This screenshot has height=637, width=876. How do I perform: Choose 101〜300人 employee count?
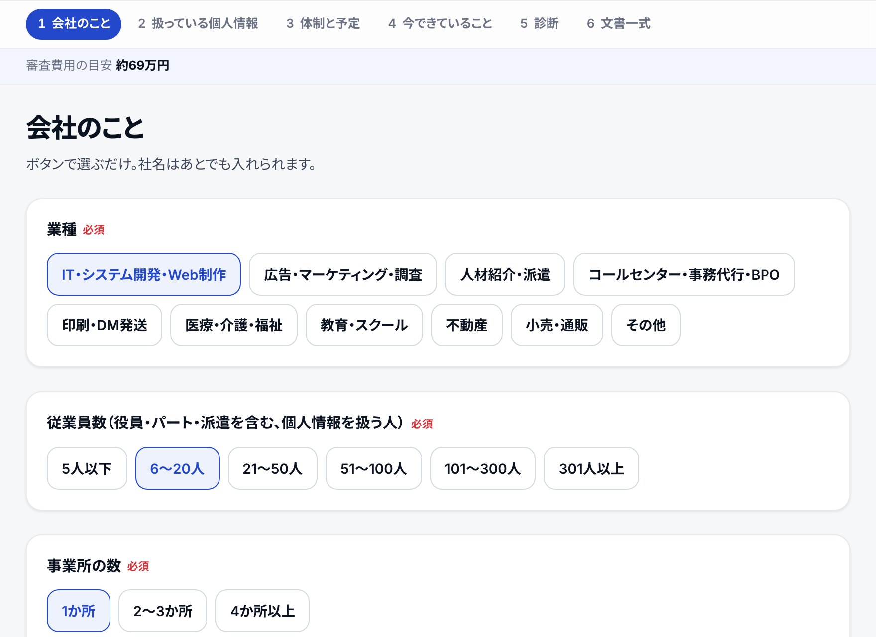(483, 468)
